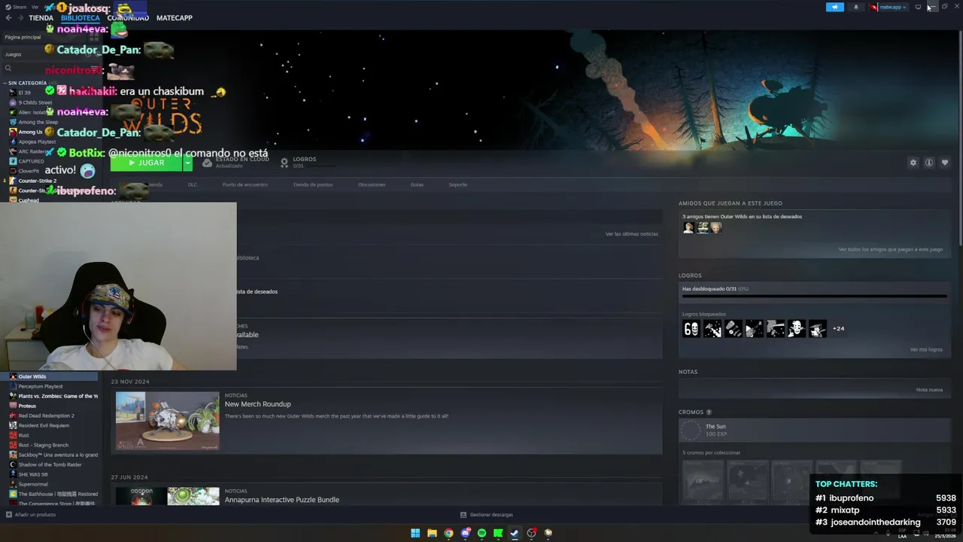The height and width of the screenshot is (542, 963).
Task: Open the second locked achievement icon
Action: (x=712, y=328)
